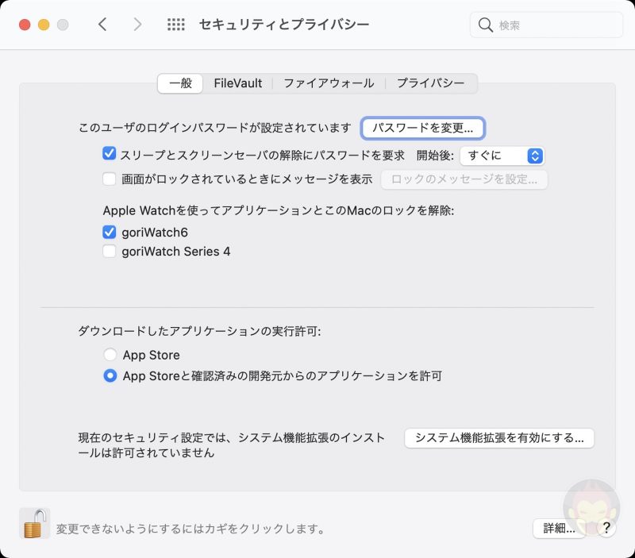
Task: Click the forward navigation arrow
Action: point(137,25)
